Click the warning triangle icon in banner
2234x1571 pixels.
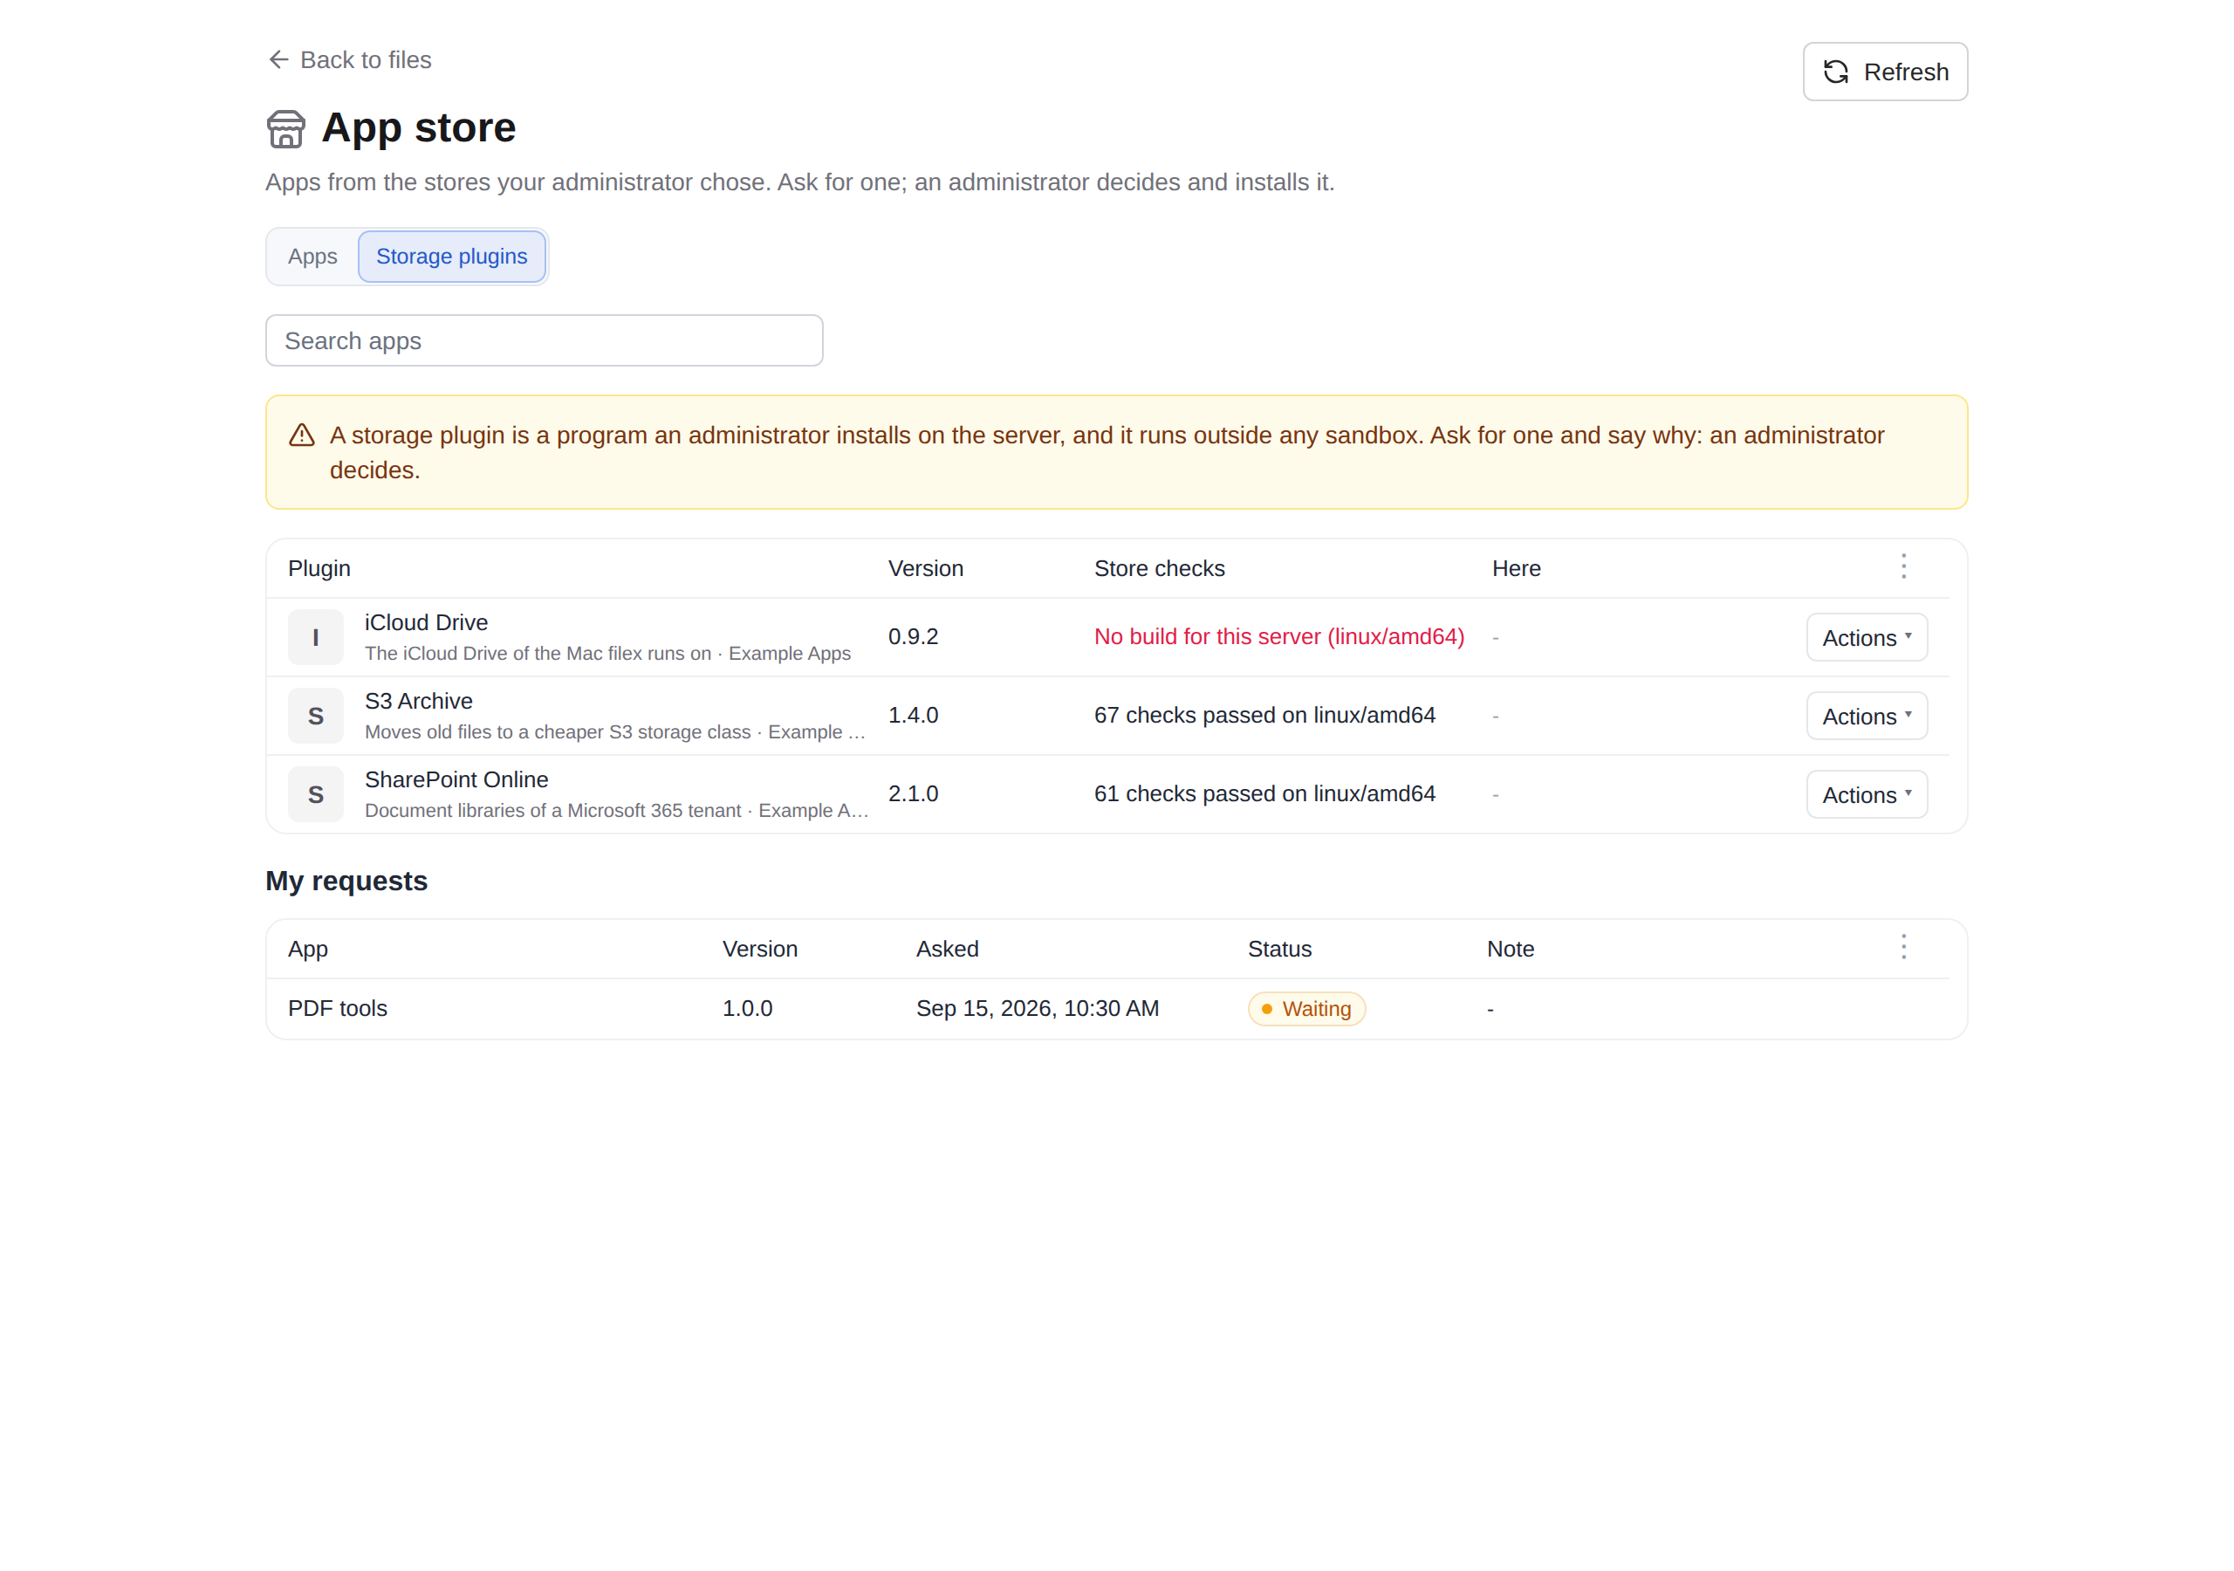point(302,436)
